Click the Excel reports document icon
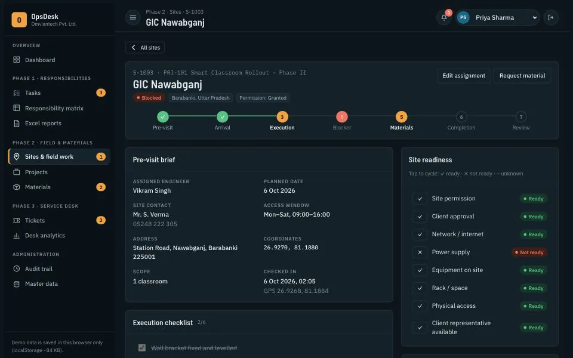Screen dimensions: 573x358 pos(17,123)
